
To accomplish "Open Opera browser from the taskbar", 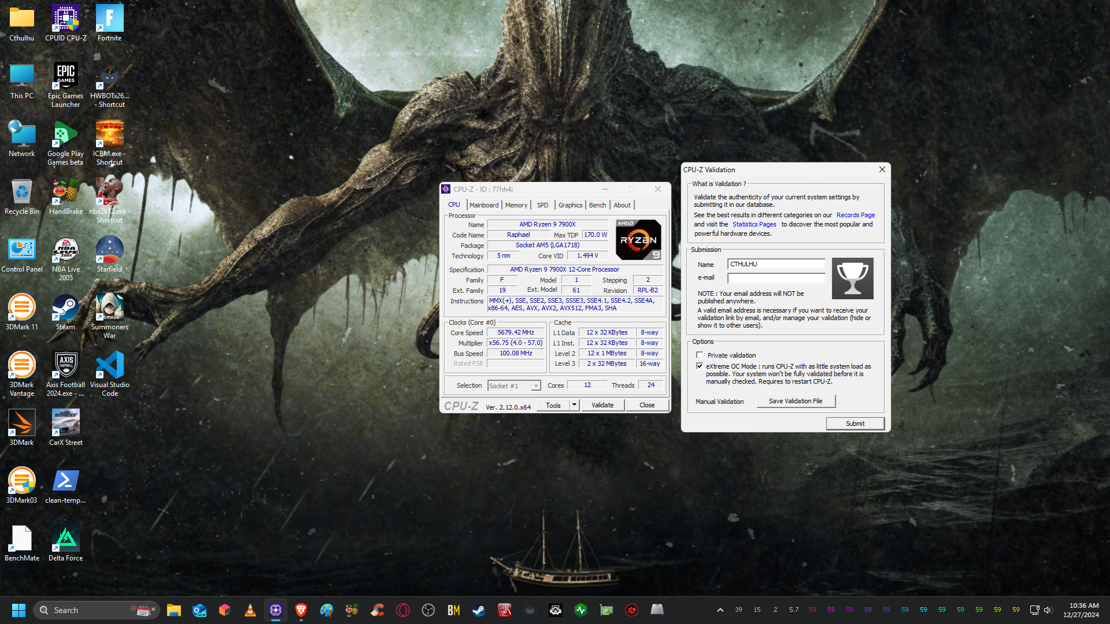I will 402,610.
